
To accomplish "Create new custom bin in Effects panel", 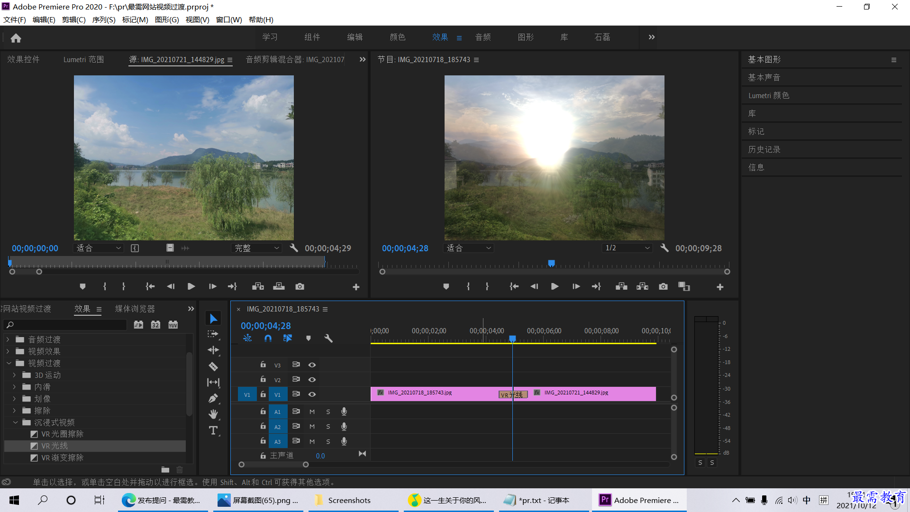I will point(165,469).
